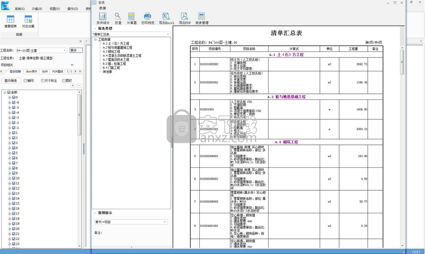Collapse the 报表类型 section triangle
The height and width of the screenshot is (254, 425).
95,28
